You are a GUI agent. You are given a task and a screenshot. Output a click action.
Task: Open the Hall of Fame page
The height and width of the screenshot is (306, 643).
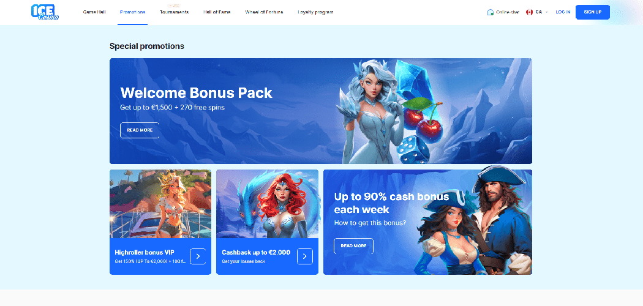217,12
